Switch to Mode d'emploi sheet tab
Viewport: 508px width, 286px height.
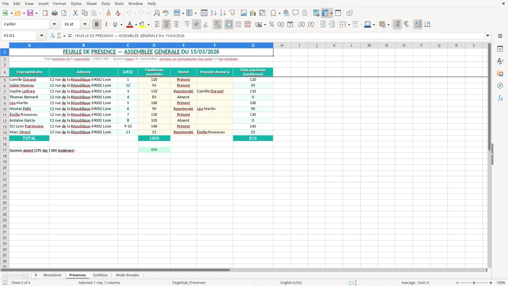[127, 275]
